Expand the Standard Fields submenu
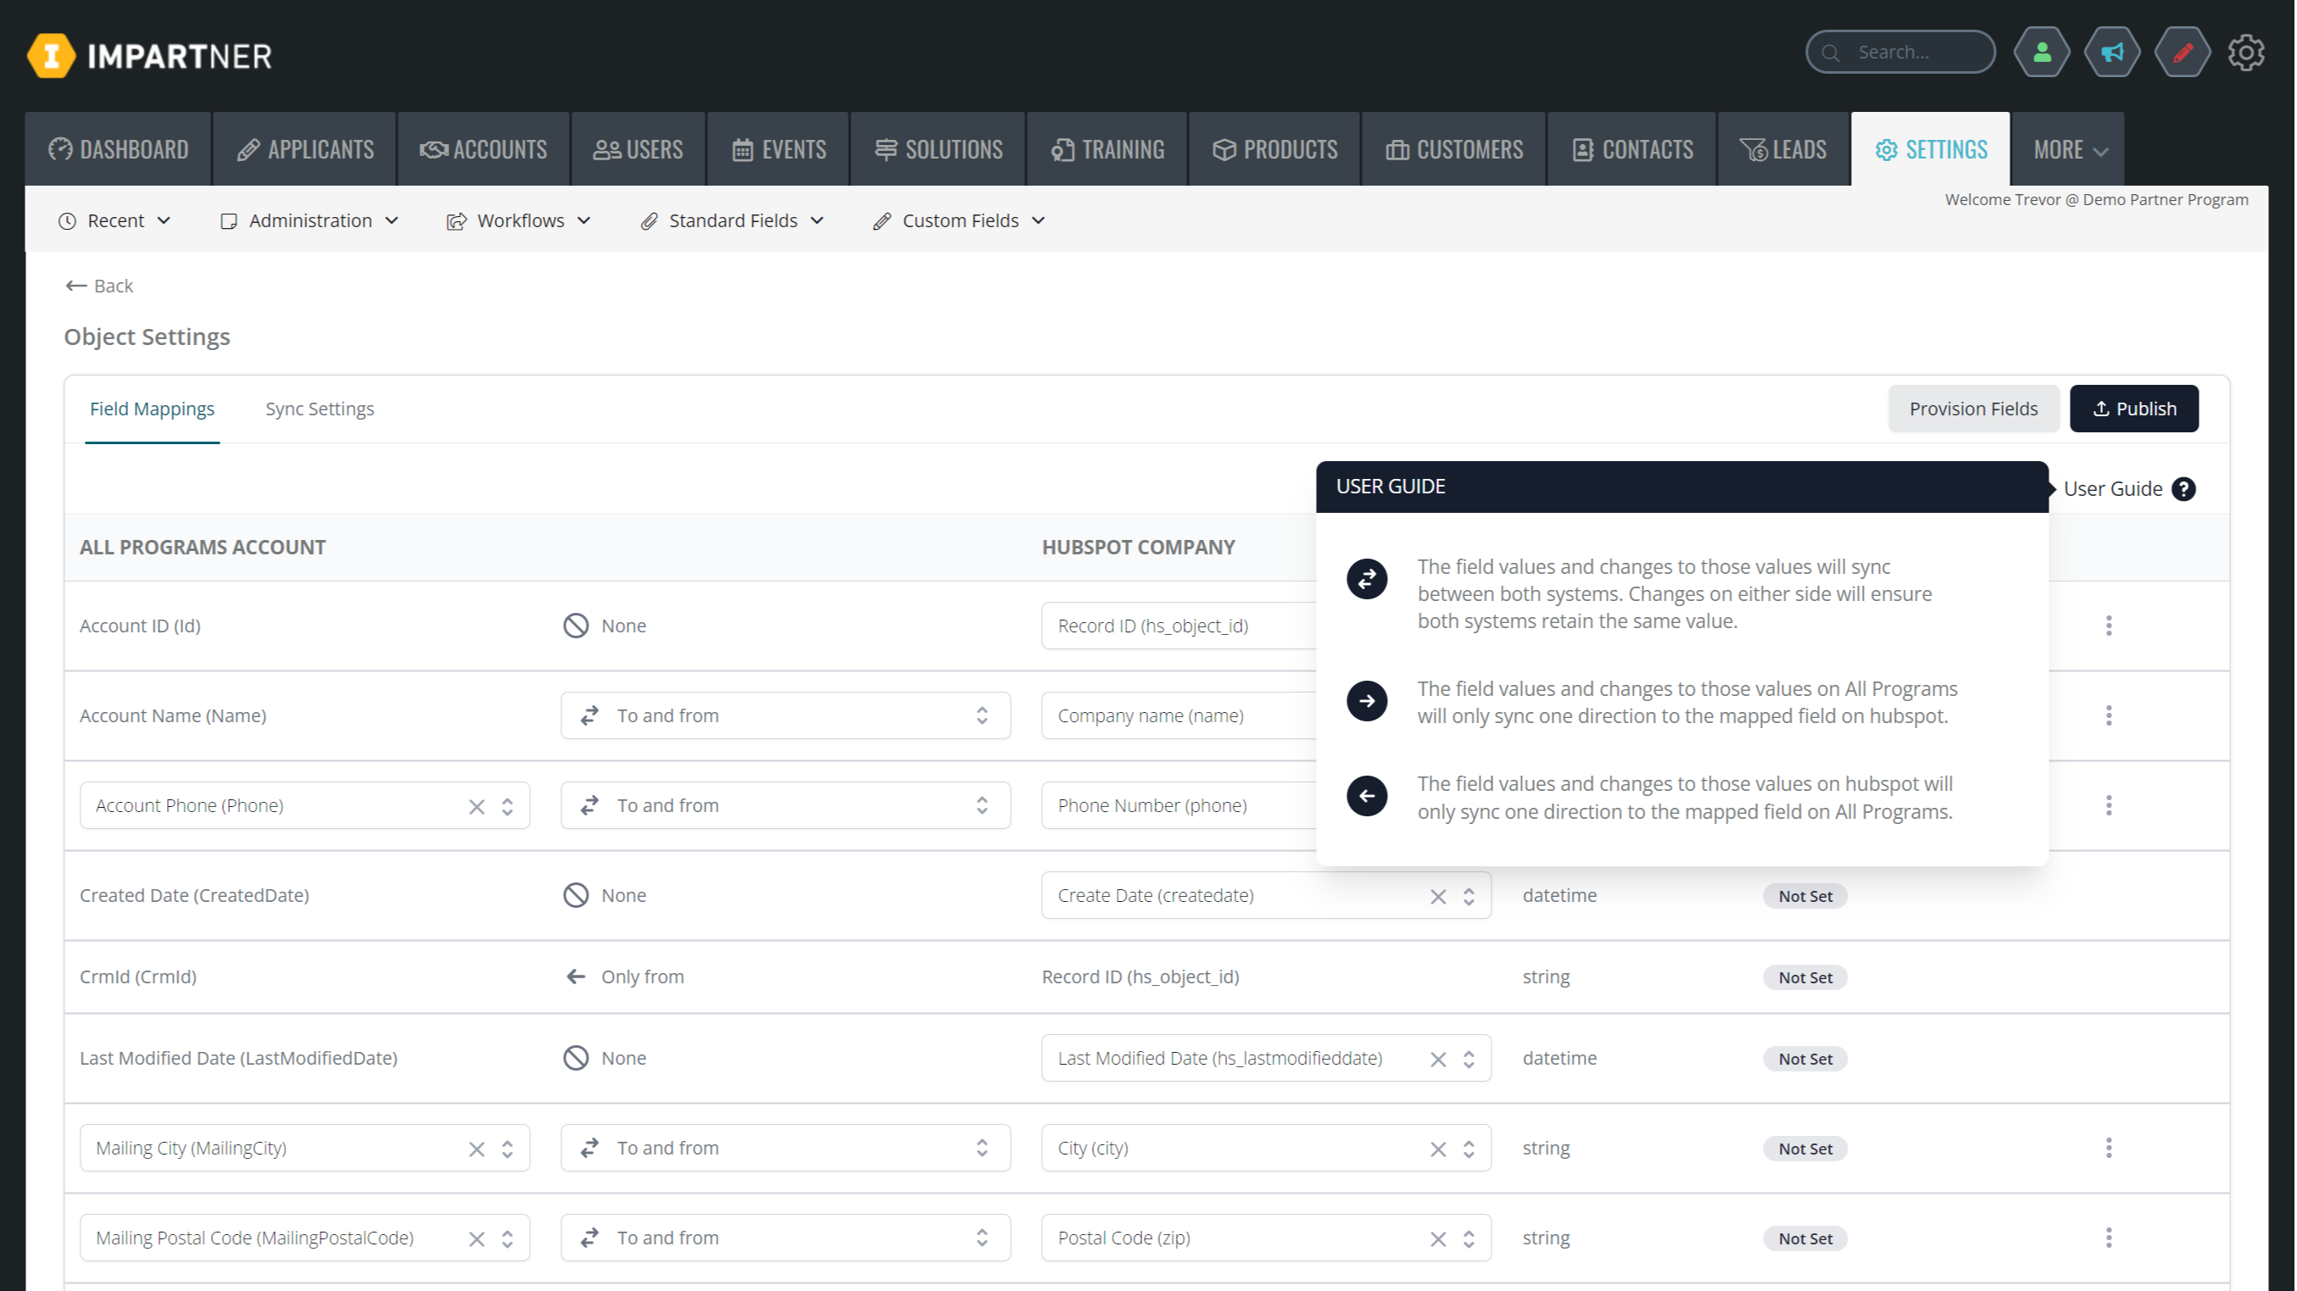Screen dimensions: 2297x1291 732,221
